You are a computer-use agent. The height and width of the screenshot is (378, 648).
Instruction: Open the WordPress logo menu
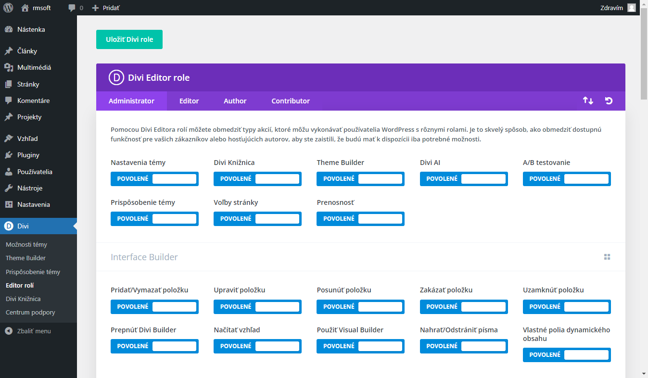coord(8,8)
